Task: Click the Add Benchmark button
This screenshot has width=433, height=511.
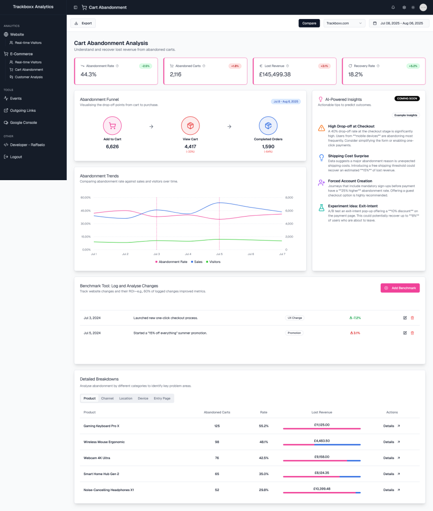Action: pos(400,288)
